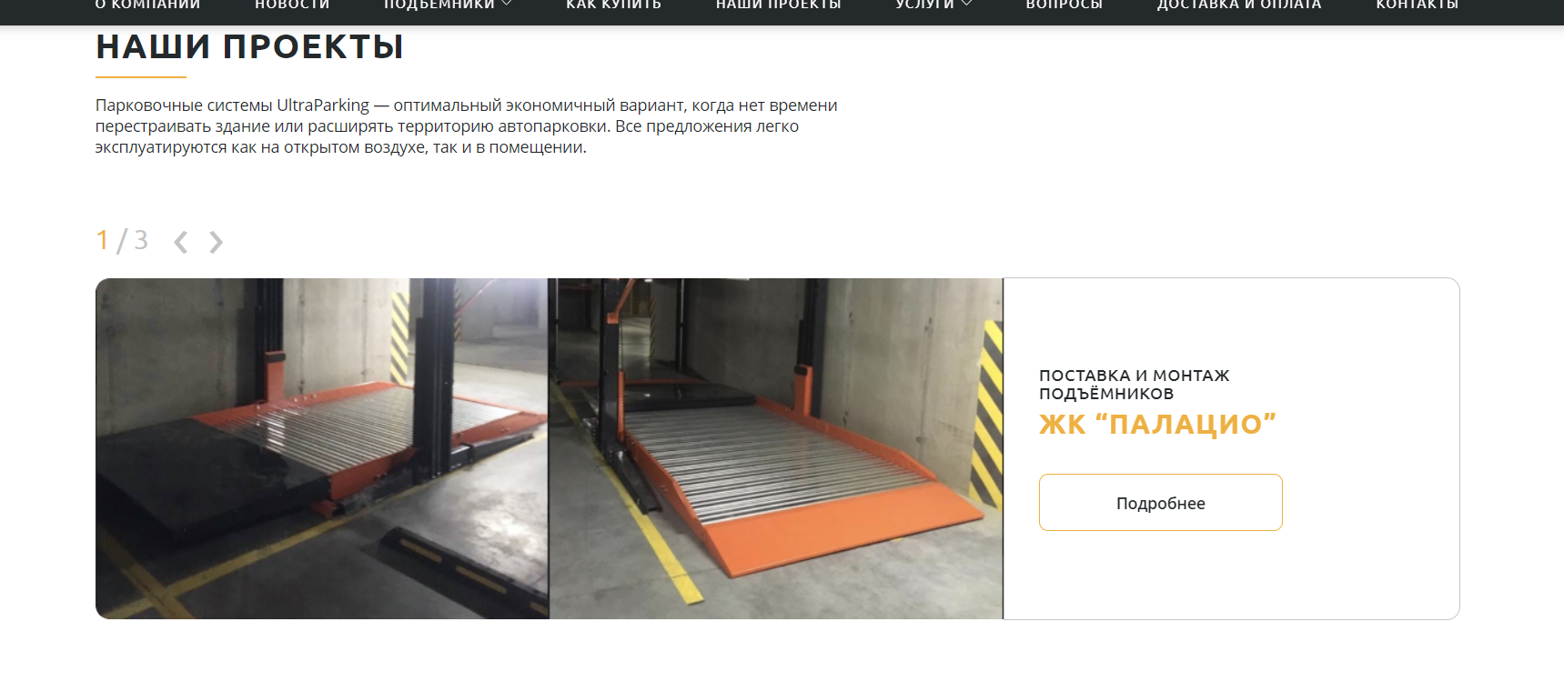The width and height of the screenshot is (1564, 682).
Task: View the left parking lift photo
Action: (x=322, y=448)
